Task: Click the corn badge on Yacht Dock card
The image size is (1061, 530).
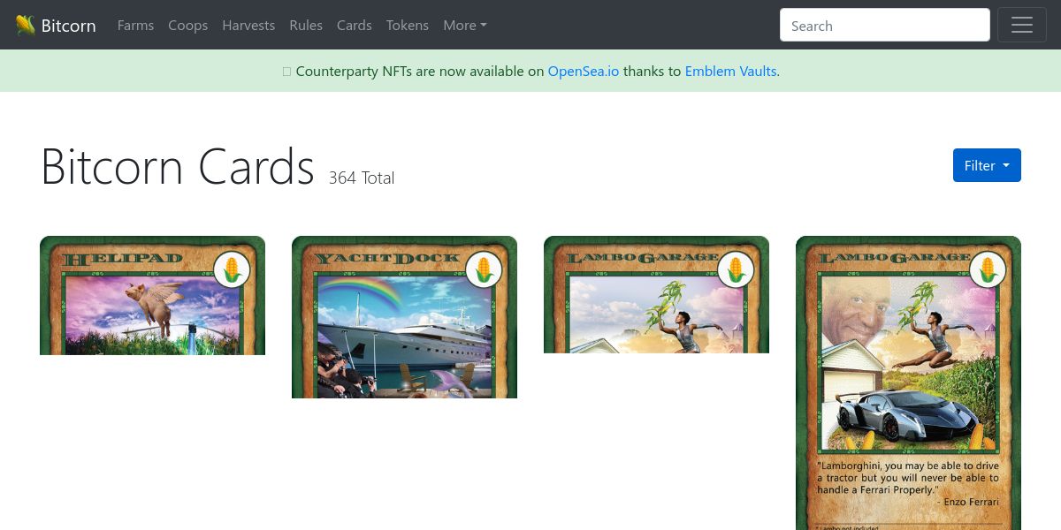Action: [x=484, y=269]
